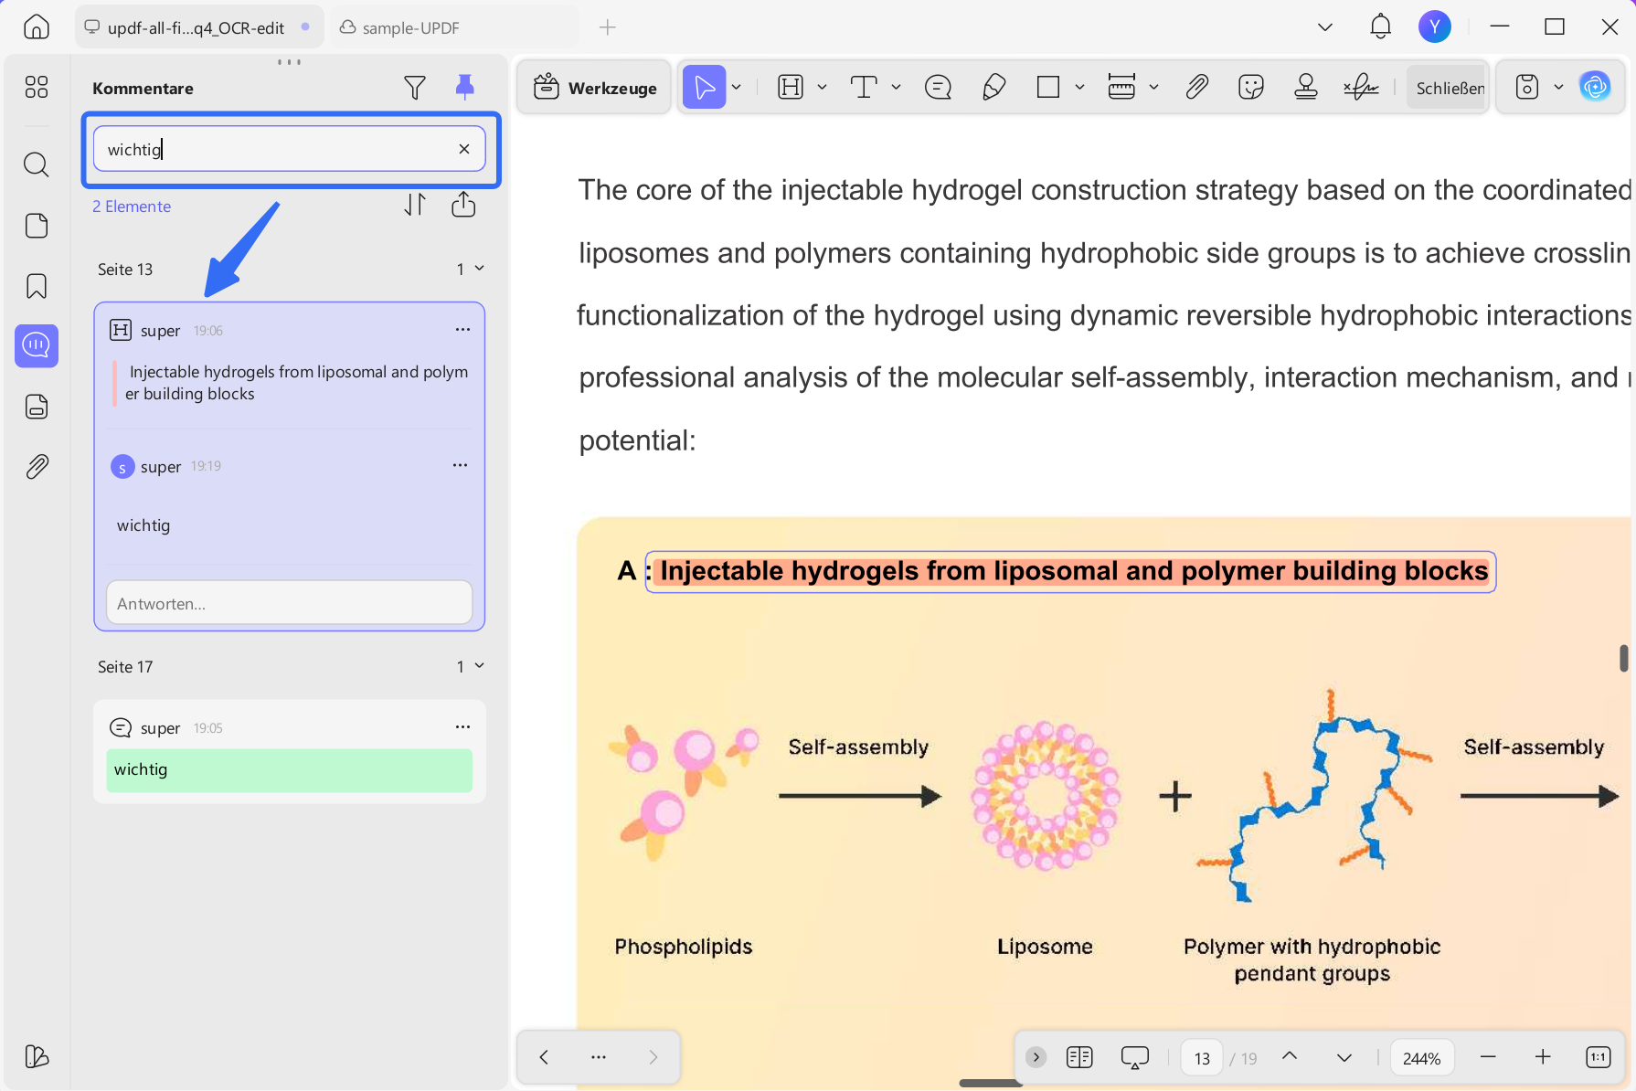Click the comment search field containing 'wichtig'

point(290,149)
